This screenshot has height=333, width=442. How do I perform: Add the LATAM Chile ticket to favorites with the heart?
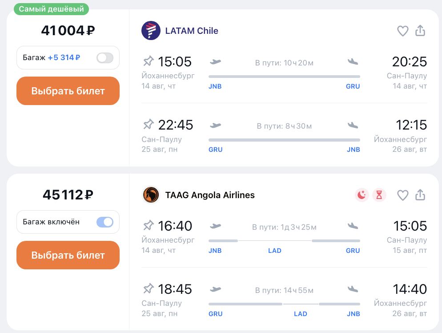(402, 31)
